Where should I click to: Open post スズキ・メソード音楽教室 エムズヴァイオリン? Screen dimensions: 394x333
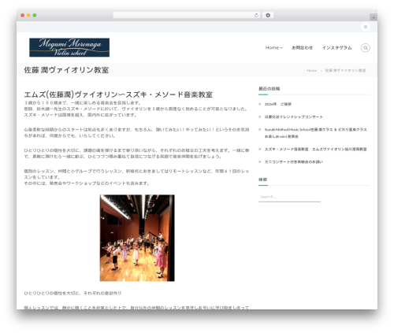(315, 149)
